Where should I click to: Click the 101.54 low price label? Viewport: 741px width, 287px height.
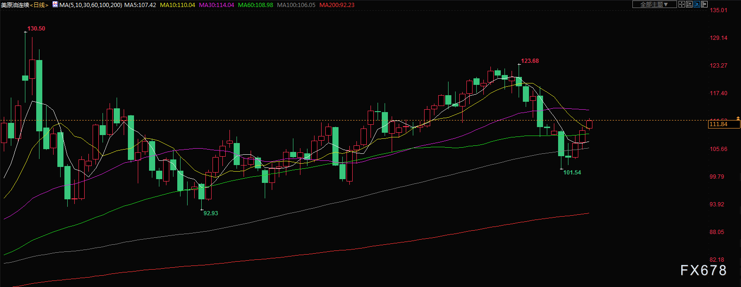pyautogui.click(x=572, y=173)
